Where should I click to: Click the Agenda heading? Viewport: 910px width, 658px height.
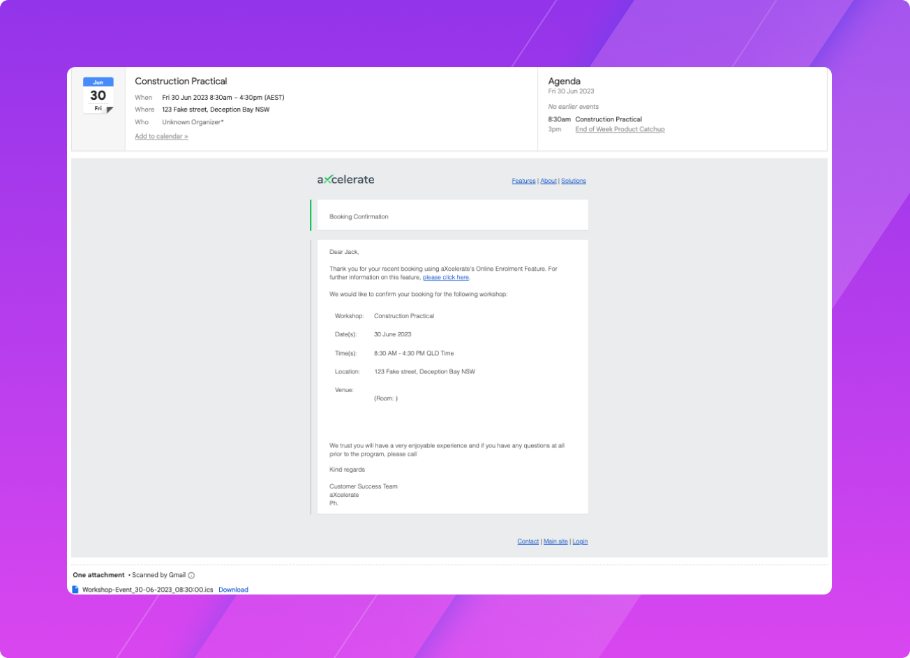pos(564,81)
